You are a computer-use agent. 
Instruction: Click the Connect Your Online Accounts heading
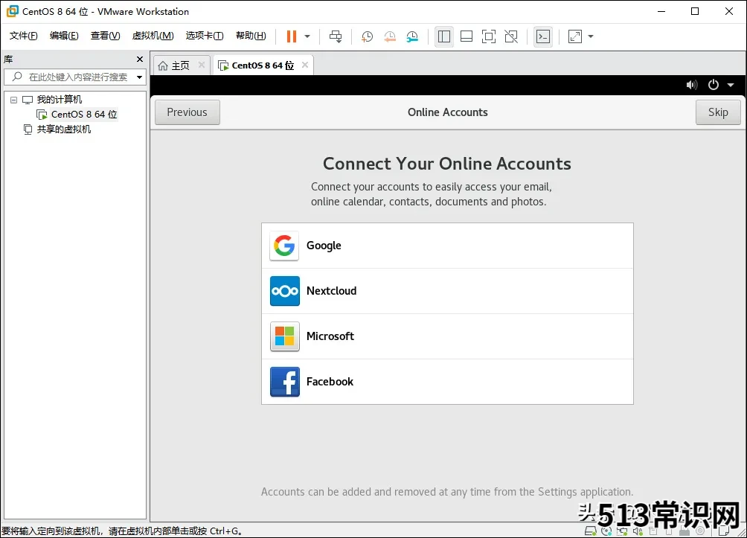[447, 164]
